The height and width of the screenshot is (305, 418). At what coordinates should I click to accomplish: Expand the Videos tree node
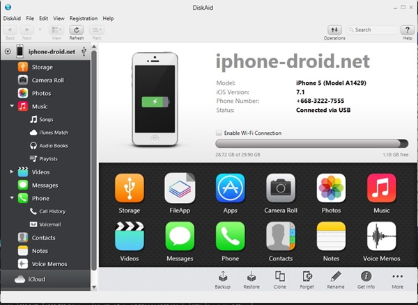tap(11, 172)
